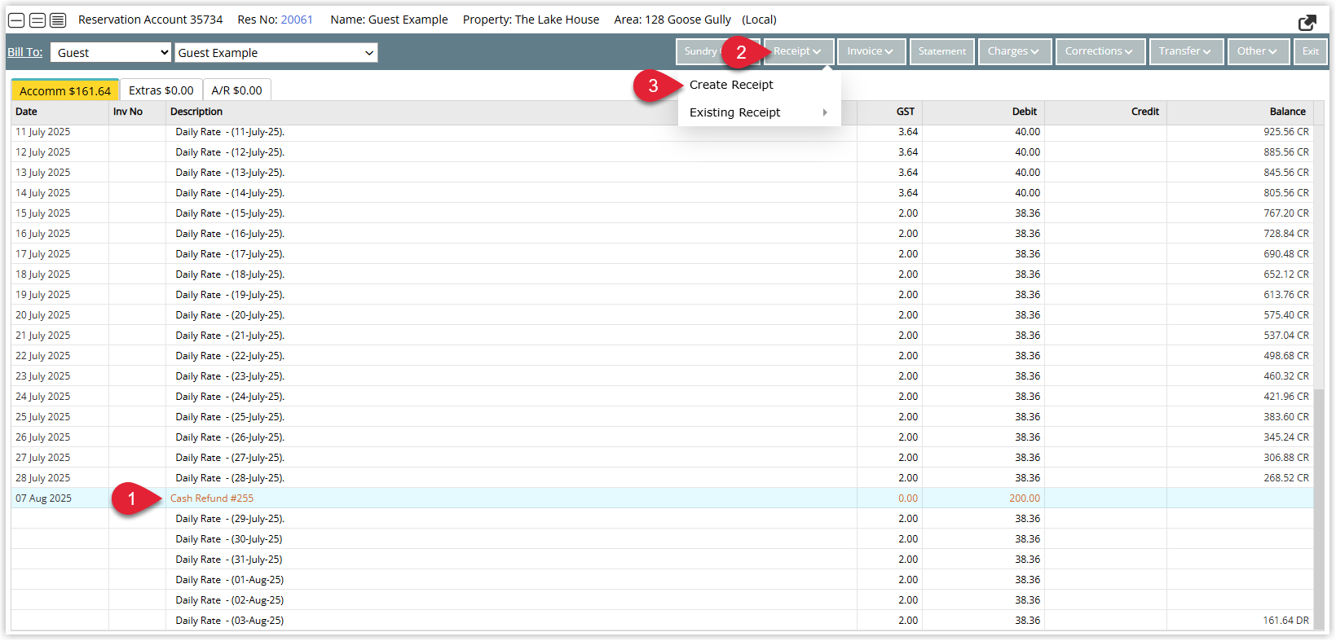The width and height of the screenshot is (1336, 641).
Task: Switch to the Accomm $161.64 tab
Action: [65, 90]
